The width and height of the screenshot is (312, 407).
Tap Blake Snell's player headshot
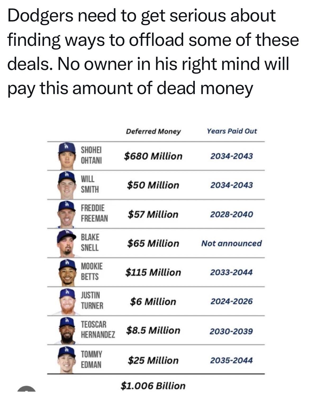tap(66, 243)
